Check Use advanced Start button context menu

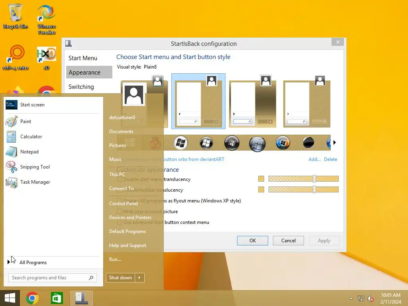pos(120,222)
